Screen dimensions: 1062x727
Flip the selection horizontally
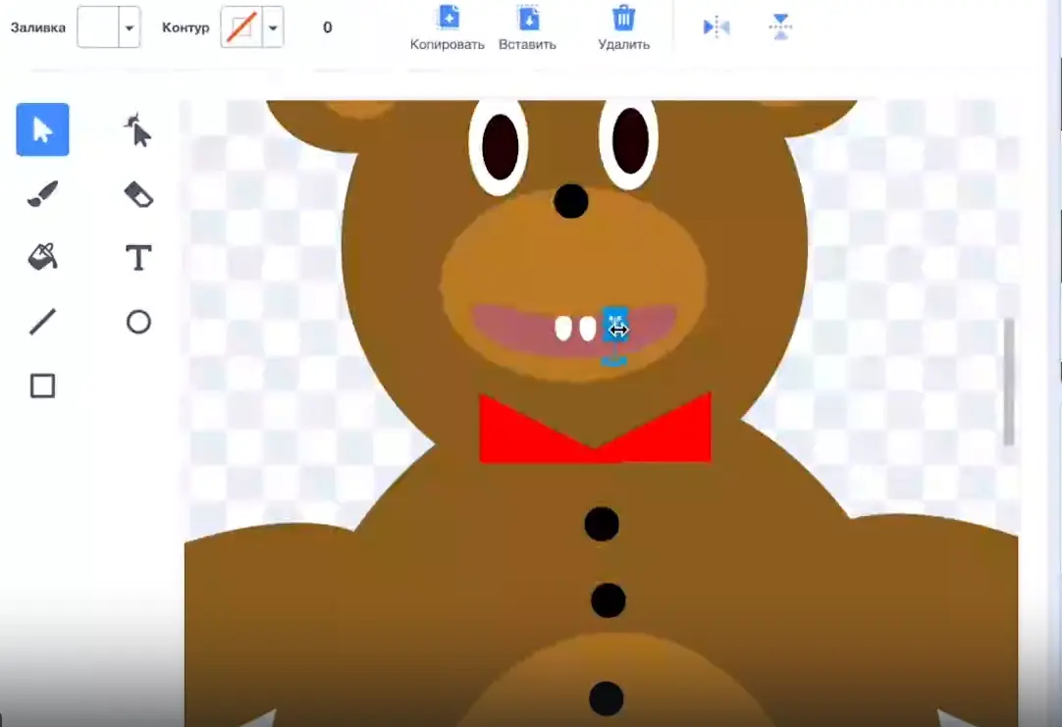tap(716, 27)
